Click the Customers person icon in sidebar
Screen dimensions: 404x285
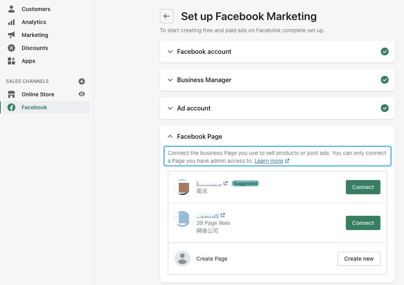point(11,9)
